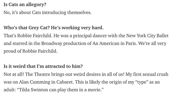Click the answer "No, it's about Cats introducing themselves."
Image resolution: width=177 pixels, height=99 pixels.
(x=48, y=12)
